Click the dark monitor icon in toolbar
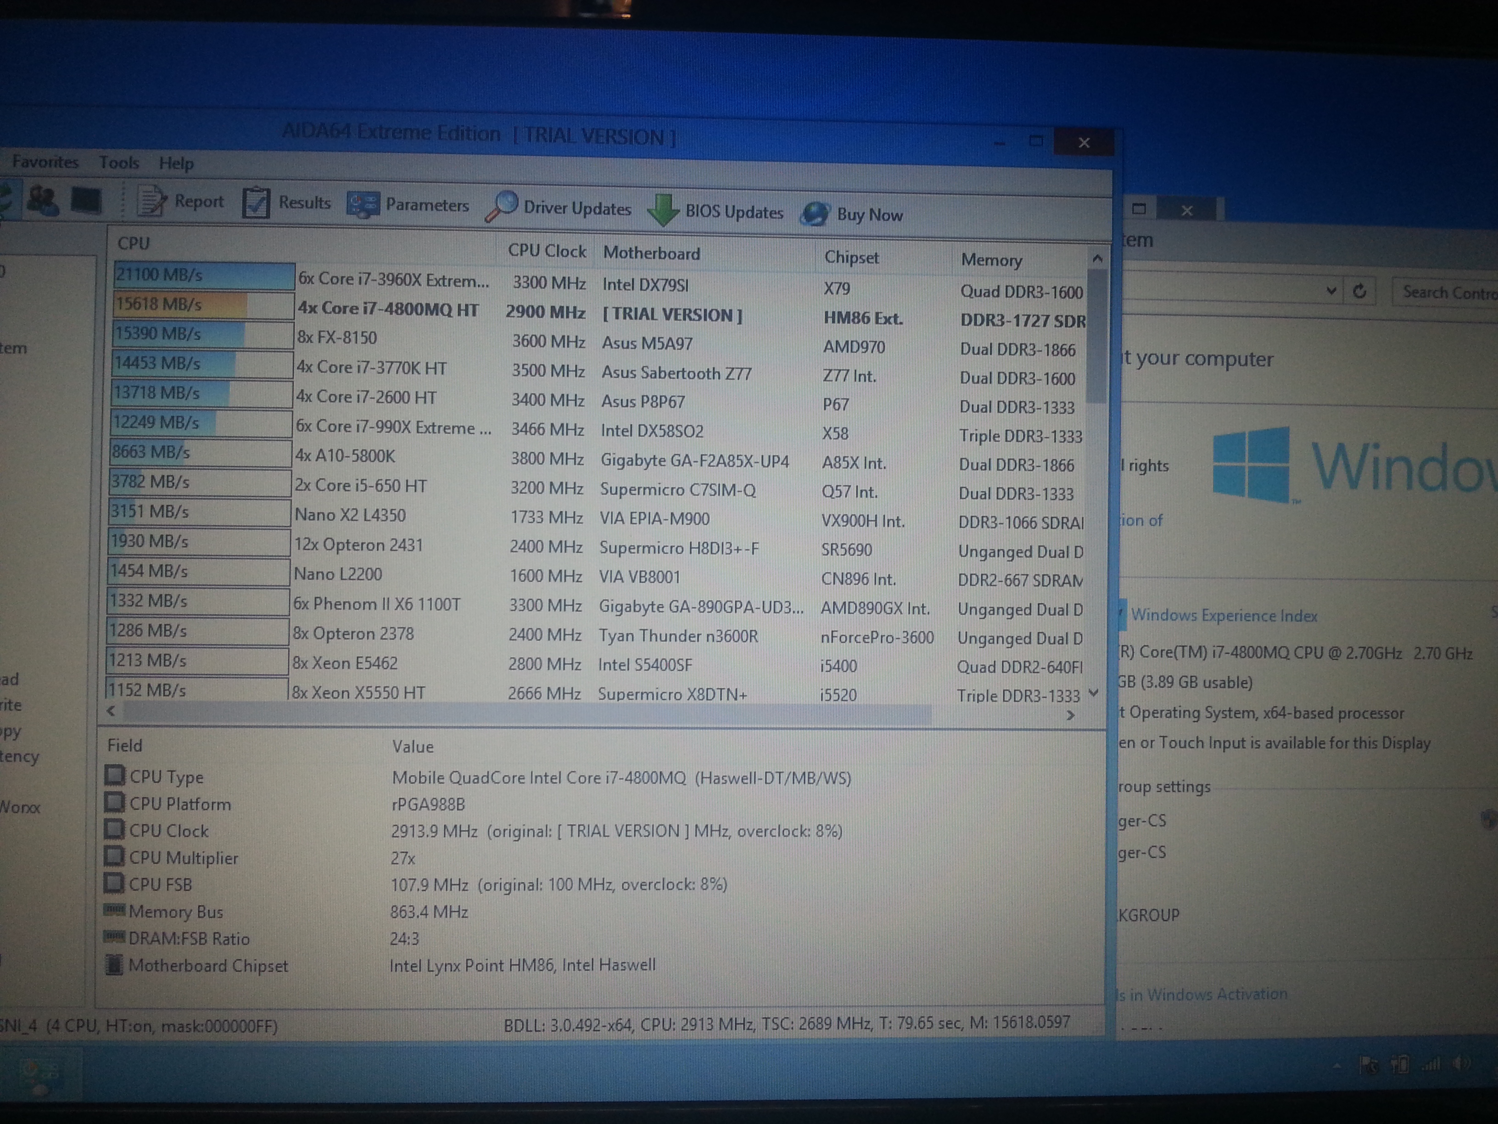 pos(86,201)
